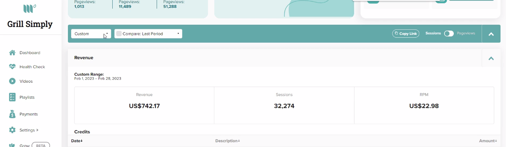
Task: Sort credits by the Amount column header
Action: [488, 141]
